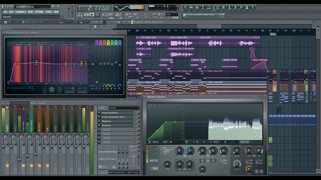The width and height of the screenshot is (321, 180).
Task: Open the second Maximus effect slot
Action: (x=117, y=125)
